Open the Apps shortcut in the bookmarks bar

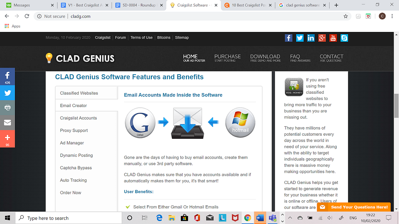[x=12, y=26]
